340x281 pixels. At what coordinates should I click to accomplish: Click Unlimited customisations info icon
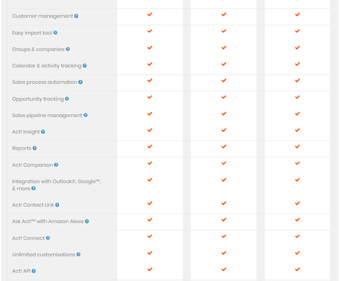click(x=79, y=255)
